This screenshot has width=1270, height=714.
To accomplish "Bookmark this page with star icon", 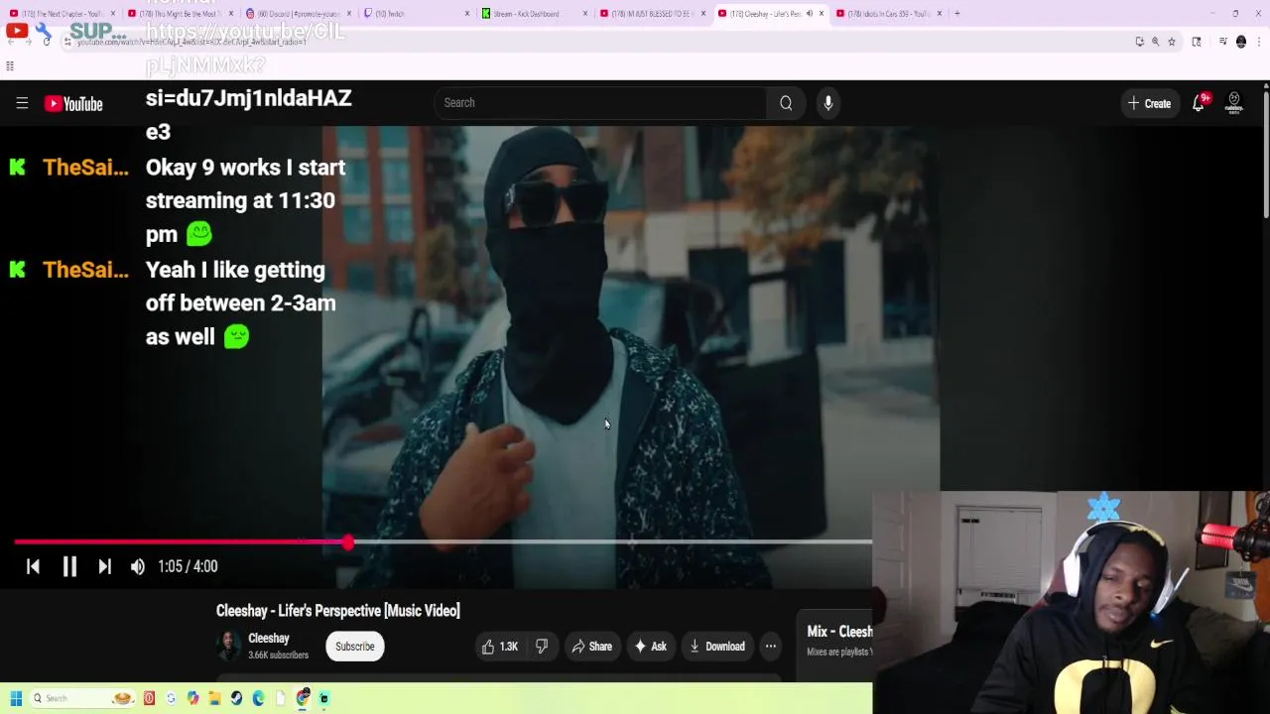I will tap(1172, 42).
